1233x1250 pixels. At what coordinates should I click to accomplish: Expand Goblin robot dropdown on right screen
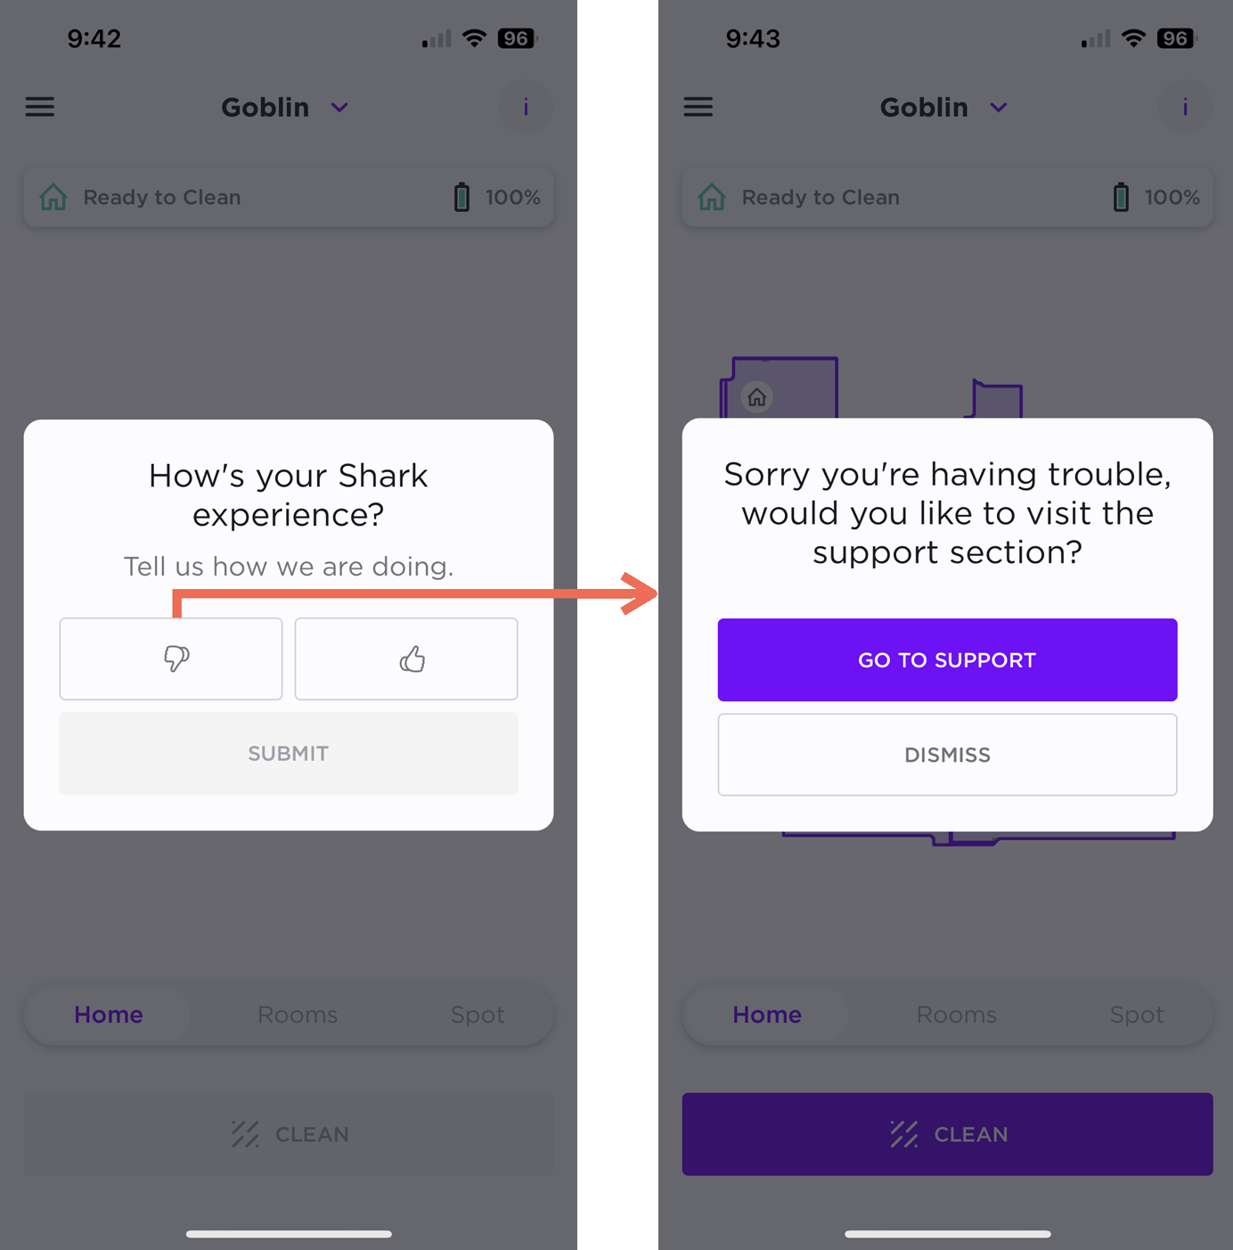tap(999, 107)
